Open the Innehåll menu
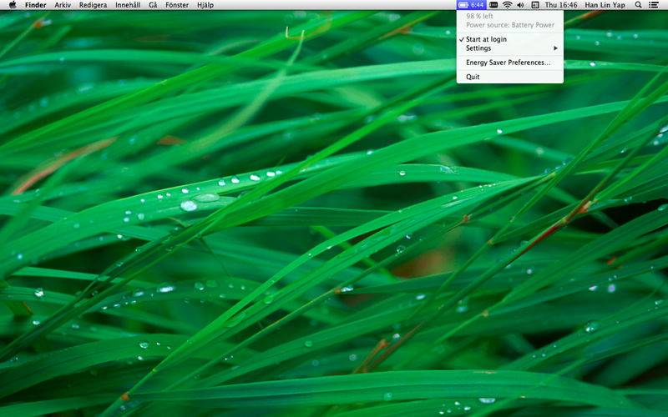 (x=128, y=5)
